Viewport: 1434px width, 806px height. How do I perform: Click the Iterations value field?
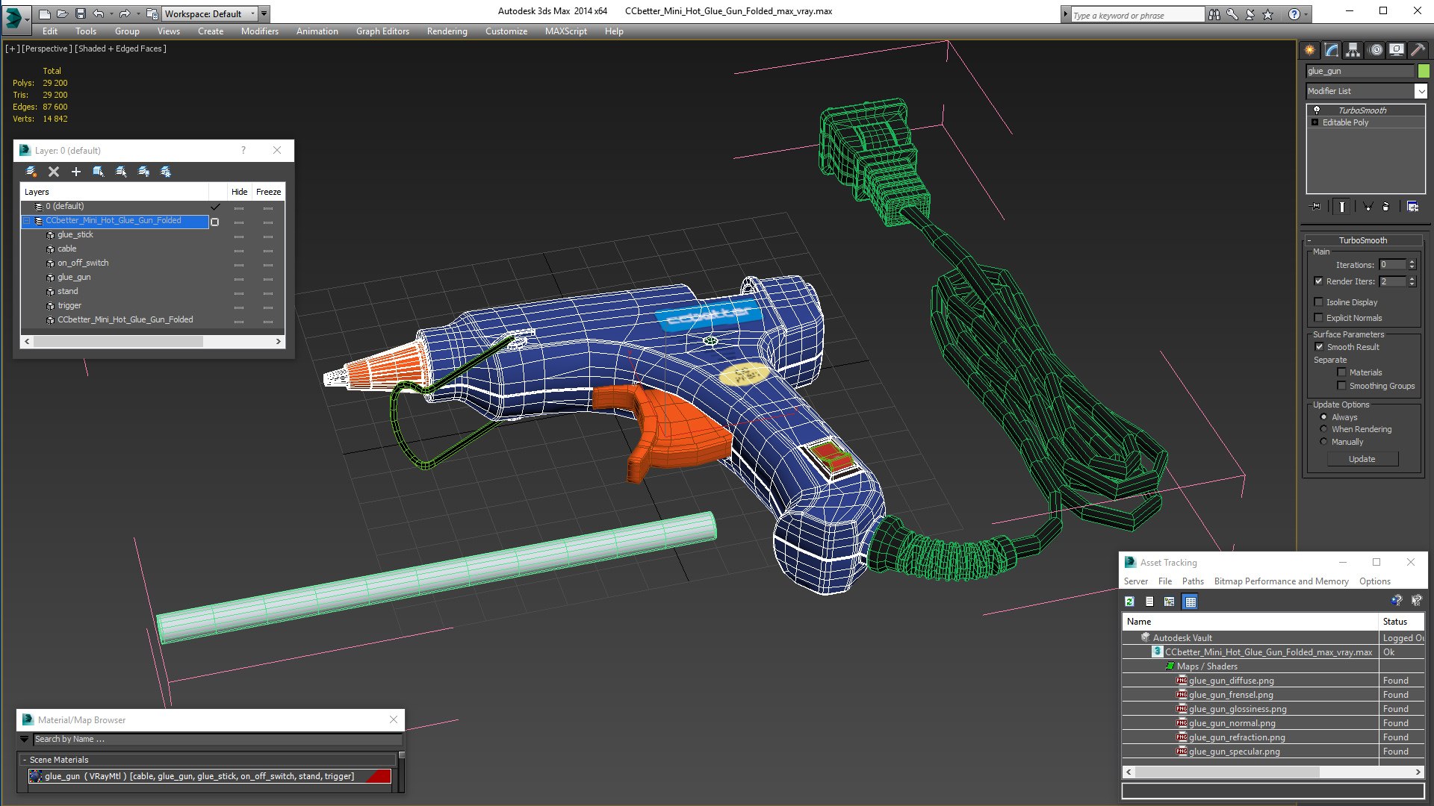pyautogui.click(x=1392, y=265)
